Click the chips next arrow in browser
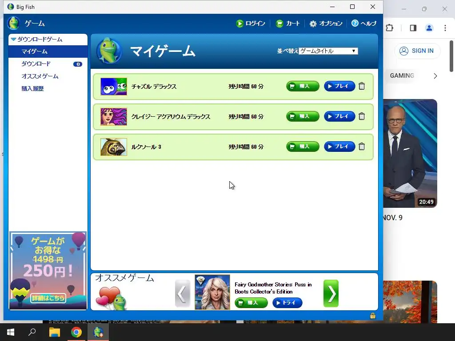The width and height of the screenshot is (455, 341). click(435, 76)
